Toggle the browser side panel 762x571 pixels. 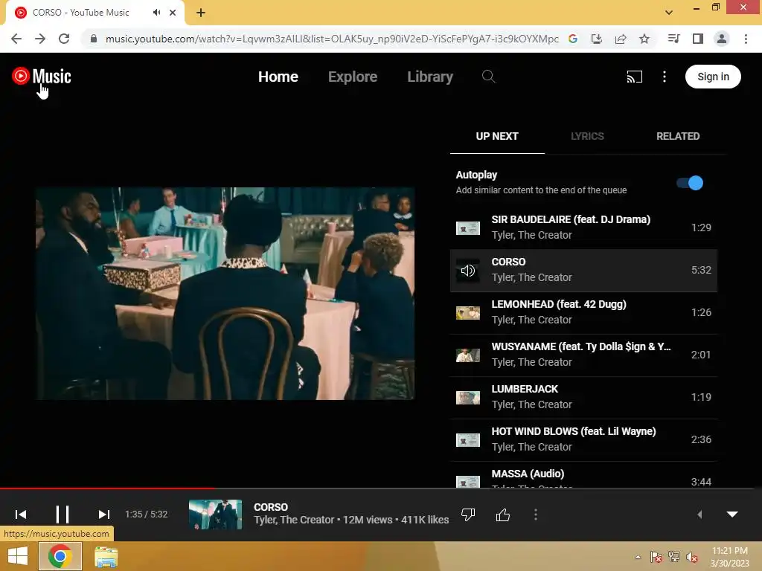(698, 39)
